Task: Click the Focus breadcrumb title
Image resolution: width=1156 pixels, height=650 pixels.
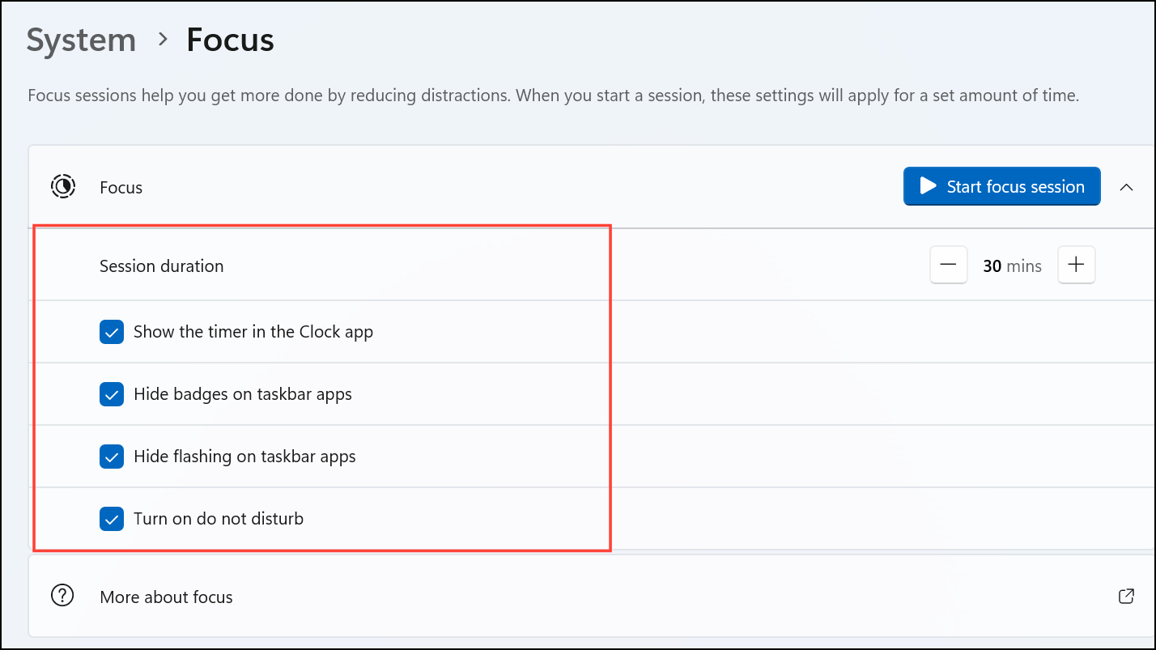Action: [231, 40]
